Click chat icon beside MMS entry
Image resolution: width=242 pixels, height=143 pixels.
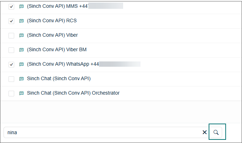(21, 6)
